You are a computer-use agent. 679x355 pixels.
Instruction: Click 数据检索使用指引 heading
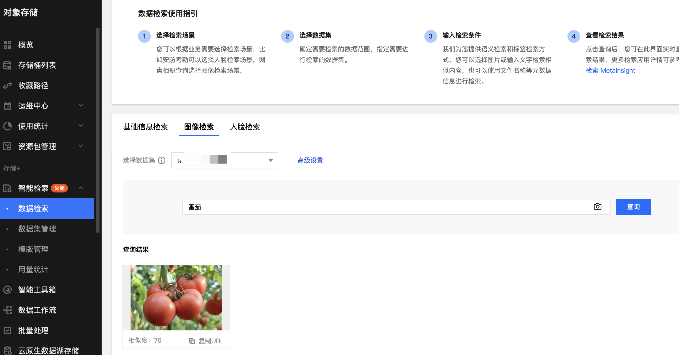[x=168, y=13]
